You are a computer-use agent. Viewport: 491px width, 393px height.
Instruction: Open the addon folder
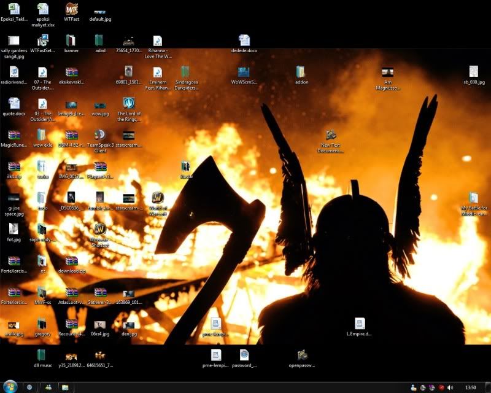[x=301, y=72]
